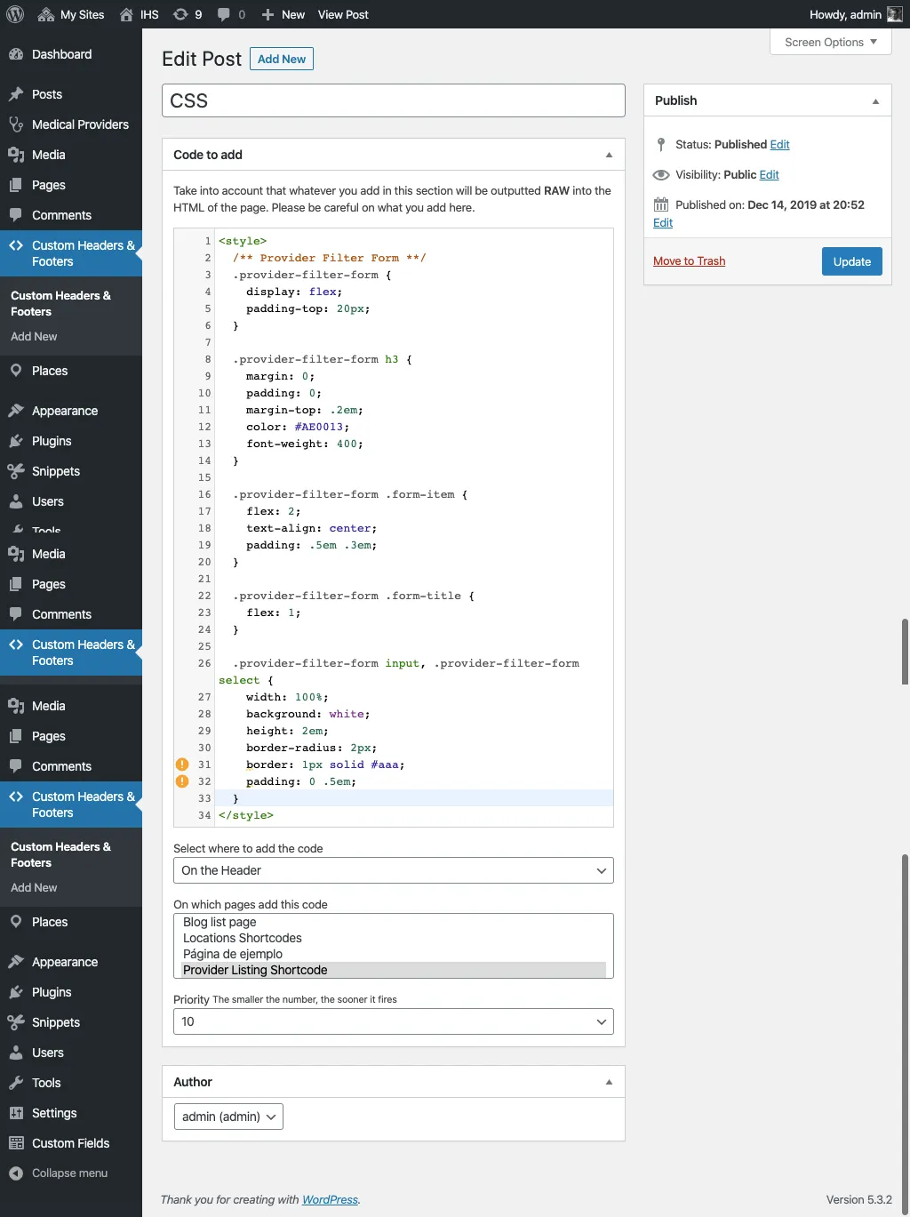Open the comments bubble in admin bar

click(x=224, y=14)
